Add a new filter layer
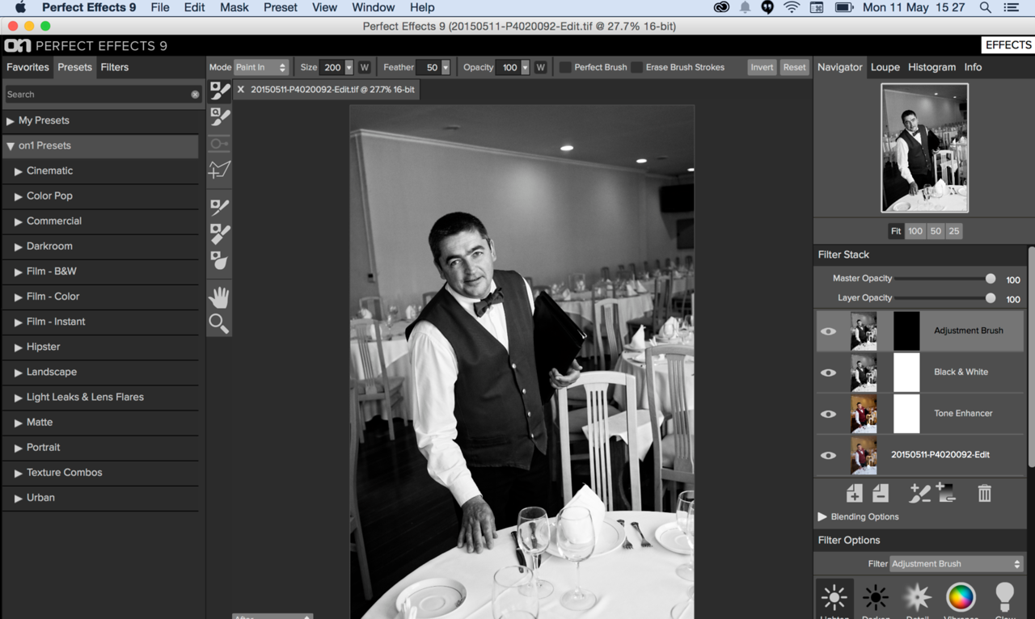Screen dimensions: 1035x619 pos(854,493)
